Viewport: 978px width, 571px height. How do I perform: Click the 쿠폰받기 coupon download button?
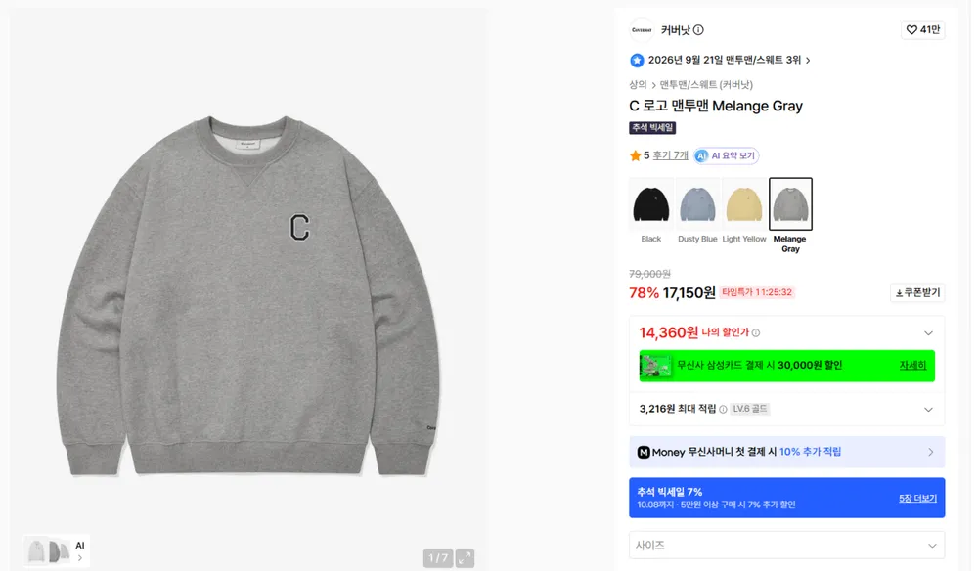(917, 292)
